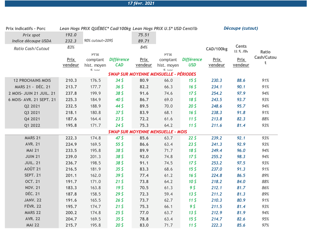
Task: Select the MAI 22 row label
Action: tap(32, 225)
